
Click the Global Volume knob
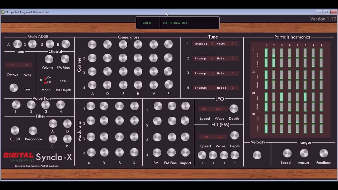coord(49,59)
